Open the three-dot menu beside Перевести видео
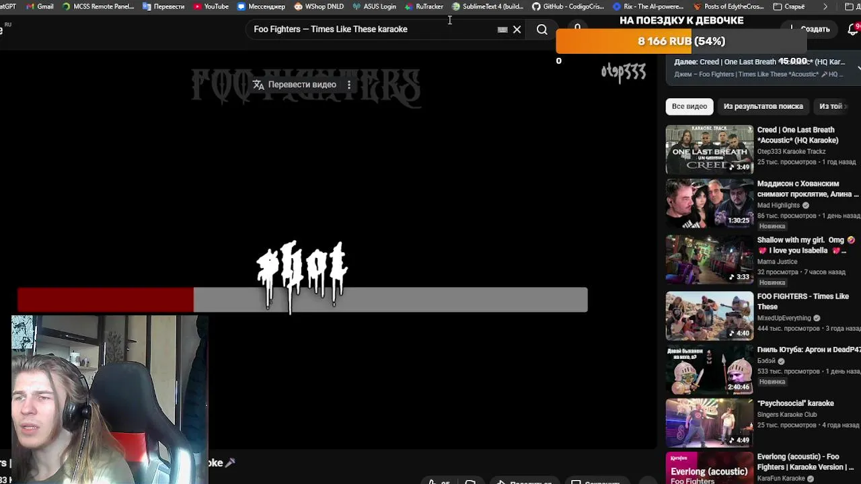This screenshot has height=484, width=861. 348,85
